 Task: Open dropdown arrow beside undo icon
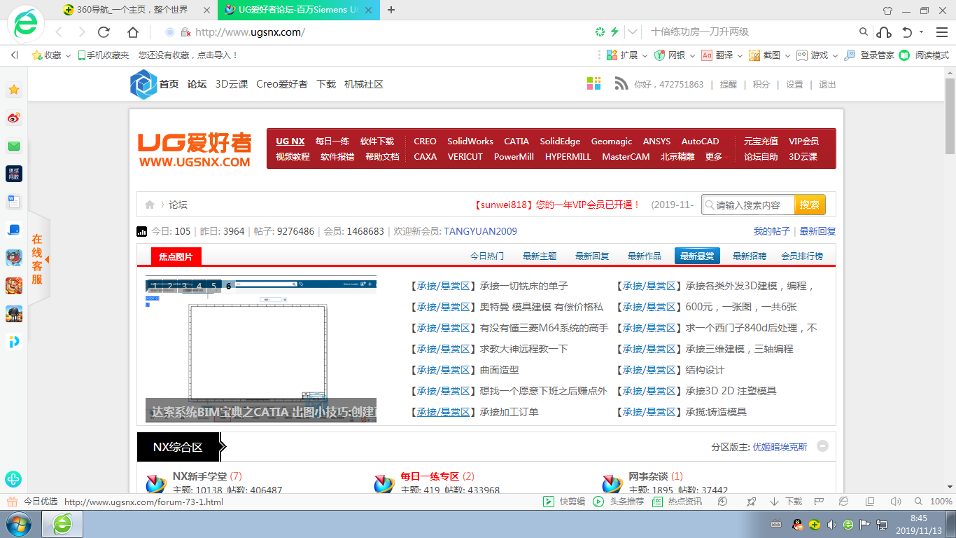tap(921, 32)
